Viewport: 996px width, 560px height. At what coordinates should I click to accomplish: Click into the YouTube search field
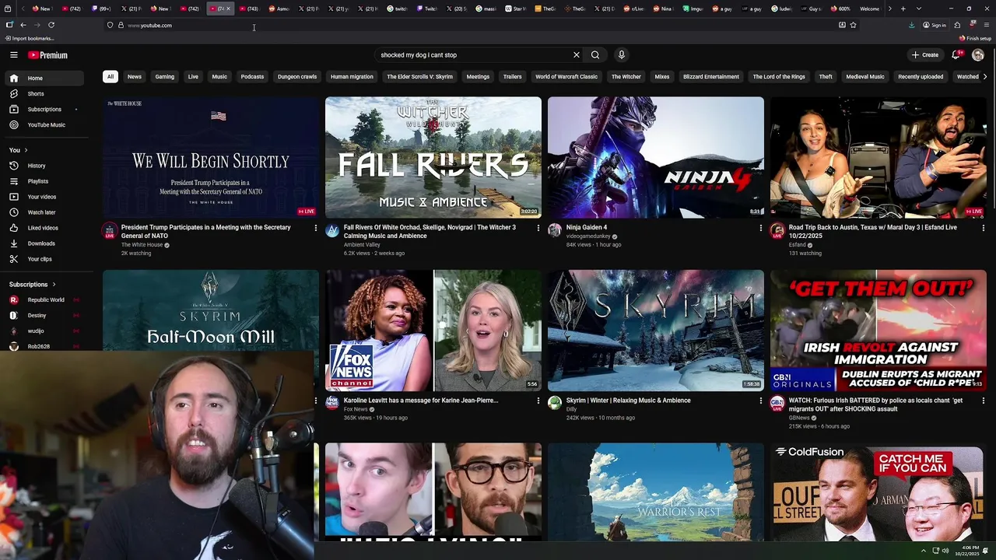click(473, 55)
